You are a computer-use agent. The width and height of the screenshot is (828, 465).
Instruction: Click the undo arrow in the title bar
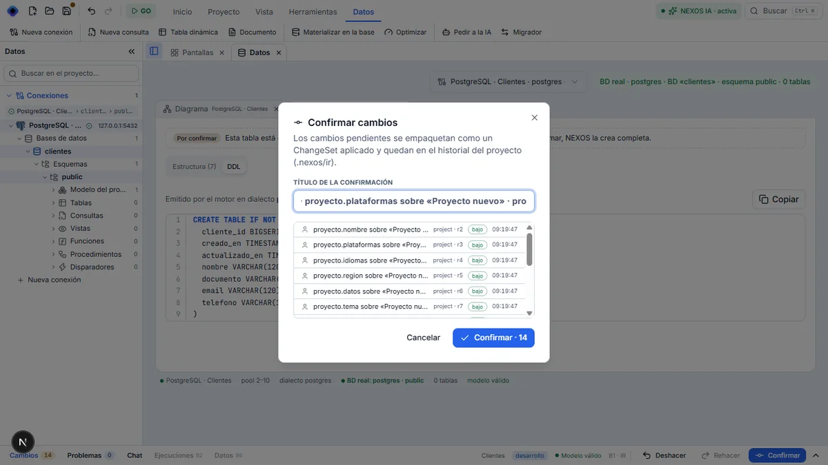92,11
